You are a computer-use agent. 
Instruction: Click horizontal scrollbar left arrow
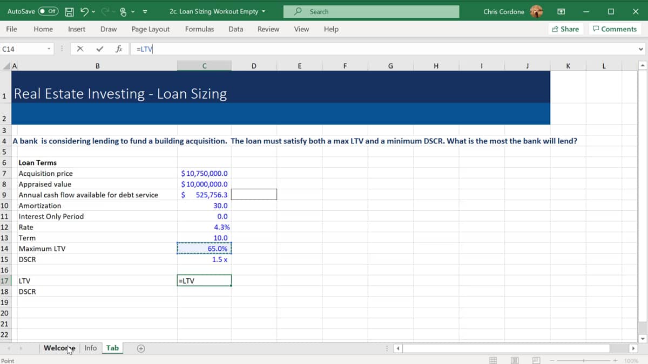pos(398,348)
